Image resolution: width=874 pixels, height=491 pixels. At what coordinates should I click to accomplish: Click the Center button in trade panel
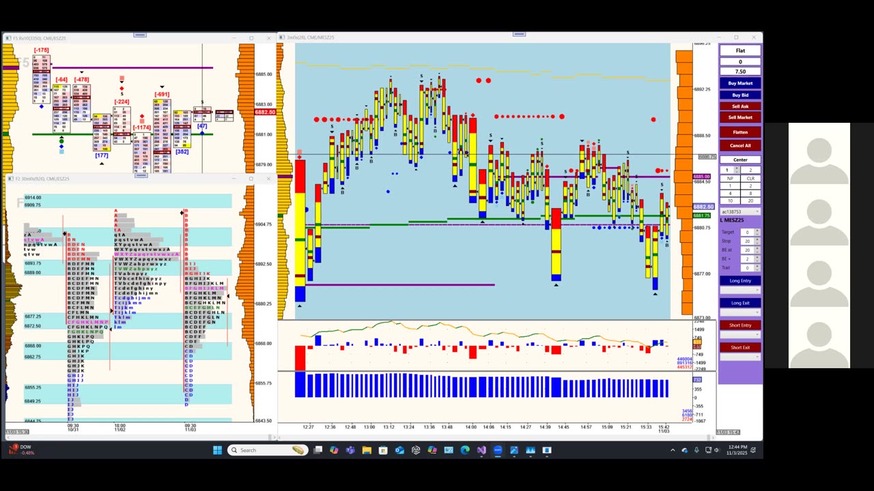point(740,160)
